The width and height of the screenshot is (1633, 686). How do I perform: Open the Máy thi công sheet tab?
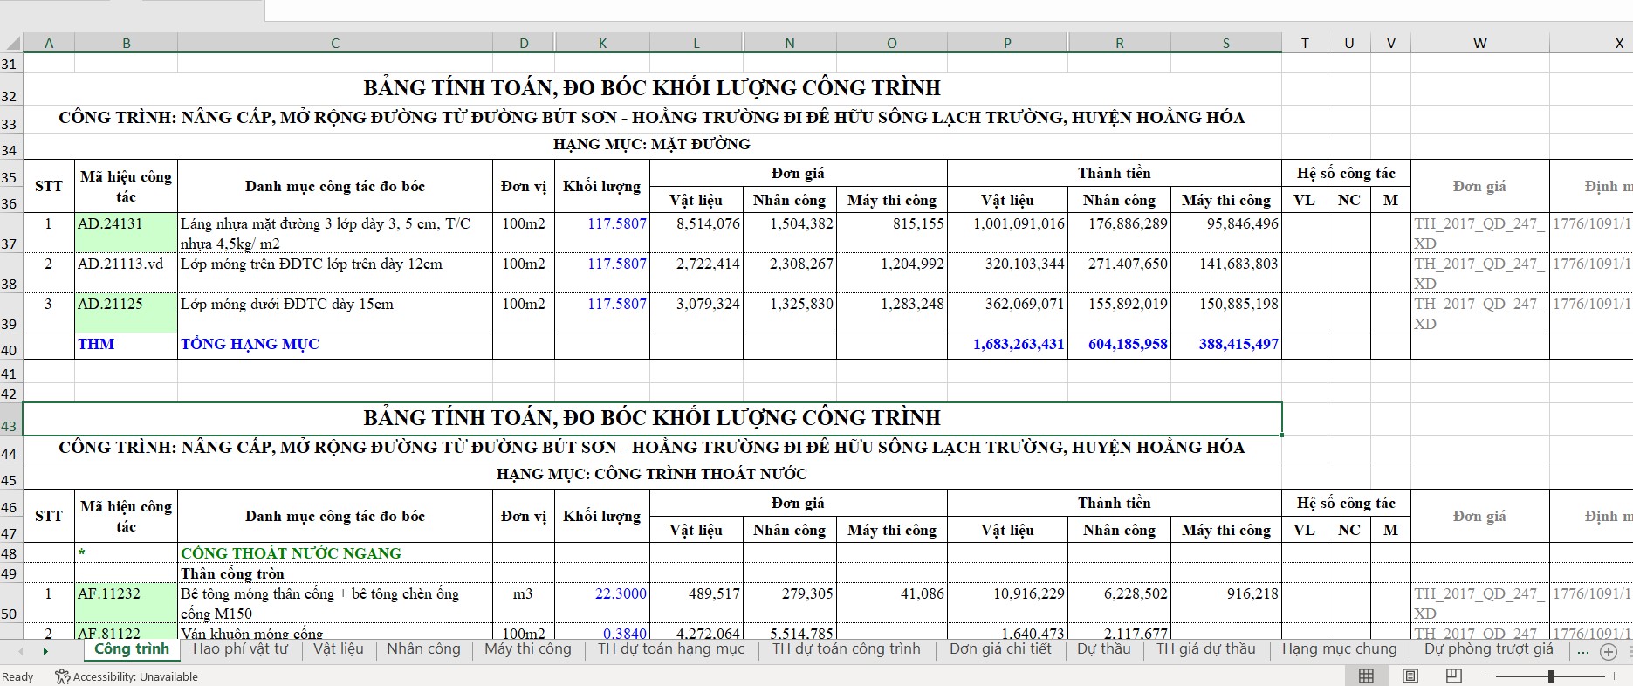point(528,648)
